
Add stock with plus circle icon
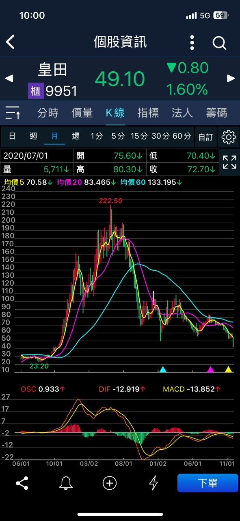[x=110, y=483]
